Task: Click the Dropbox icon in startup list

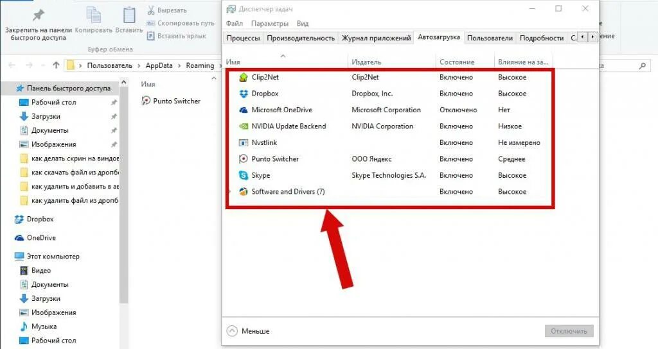Action: point(244,94)
